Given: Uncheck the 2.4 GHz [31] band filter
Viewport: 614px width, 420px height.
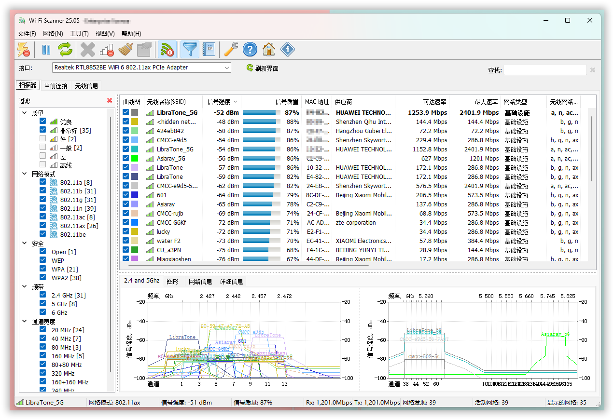Looking at the screenshot, I should (x=43, y=295).
